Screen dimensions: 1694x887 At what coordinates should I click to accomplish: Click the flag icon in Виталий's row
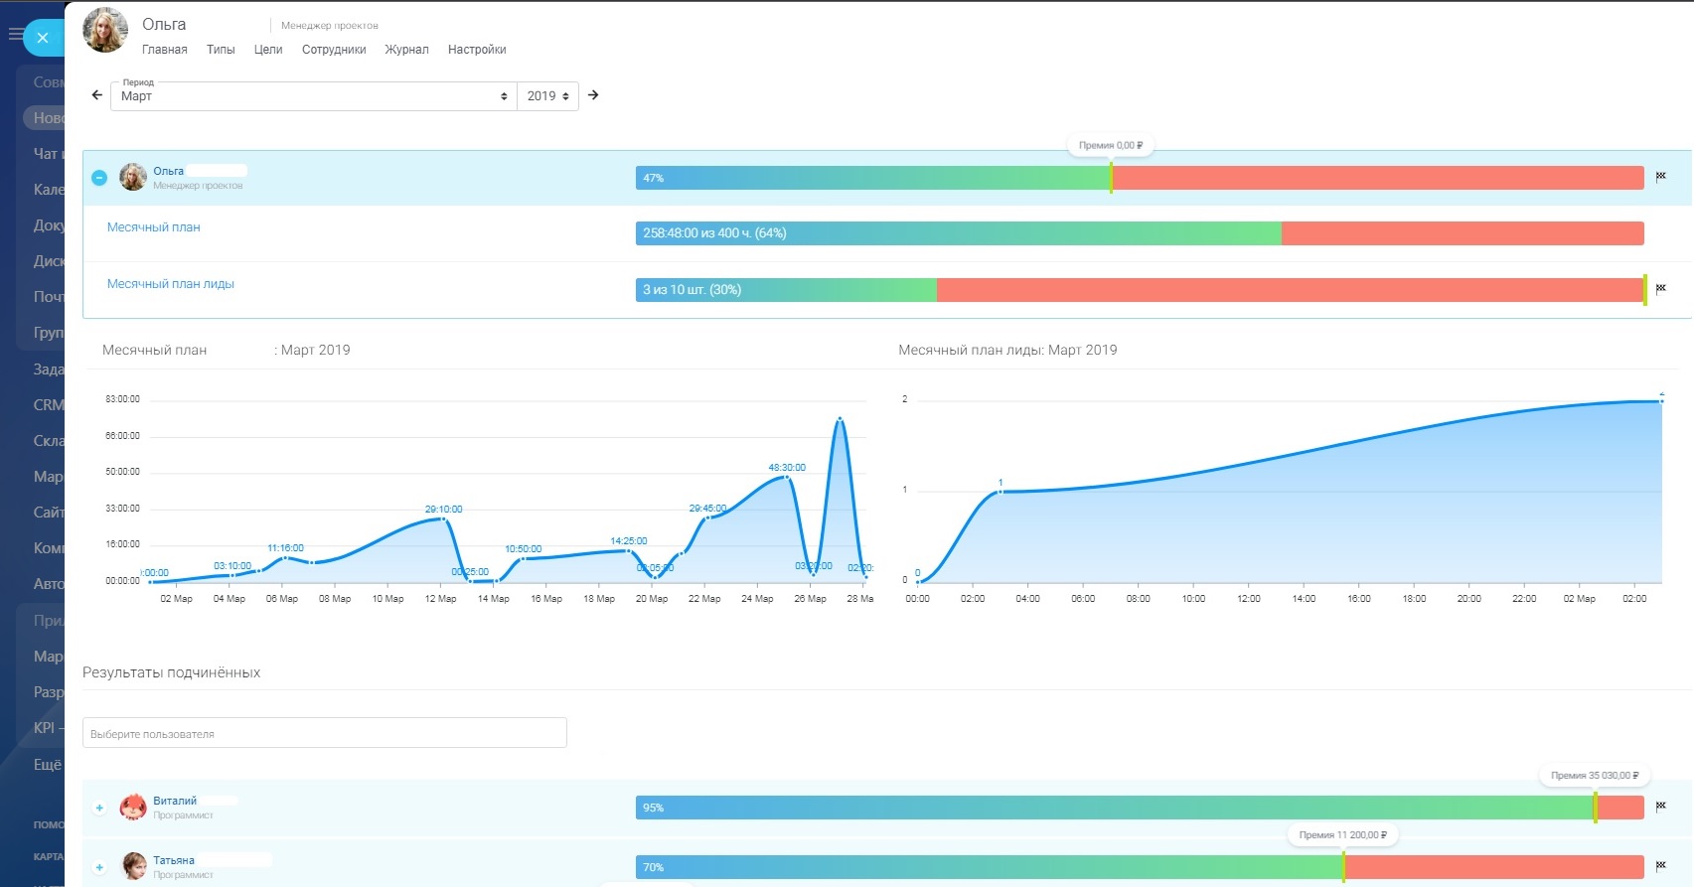click(1660, 807)
